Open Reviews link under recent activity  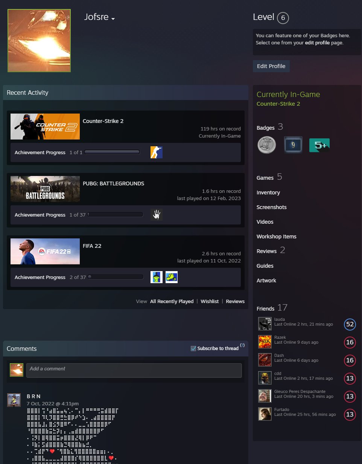(235, 301)
